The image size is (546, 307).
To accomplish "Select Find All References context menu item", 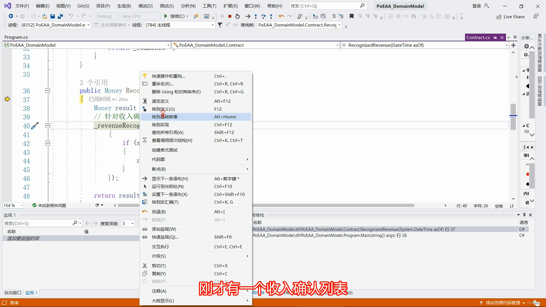I will [x=196, y=132].
